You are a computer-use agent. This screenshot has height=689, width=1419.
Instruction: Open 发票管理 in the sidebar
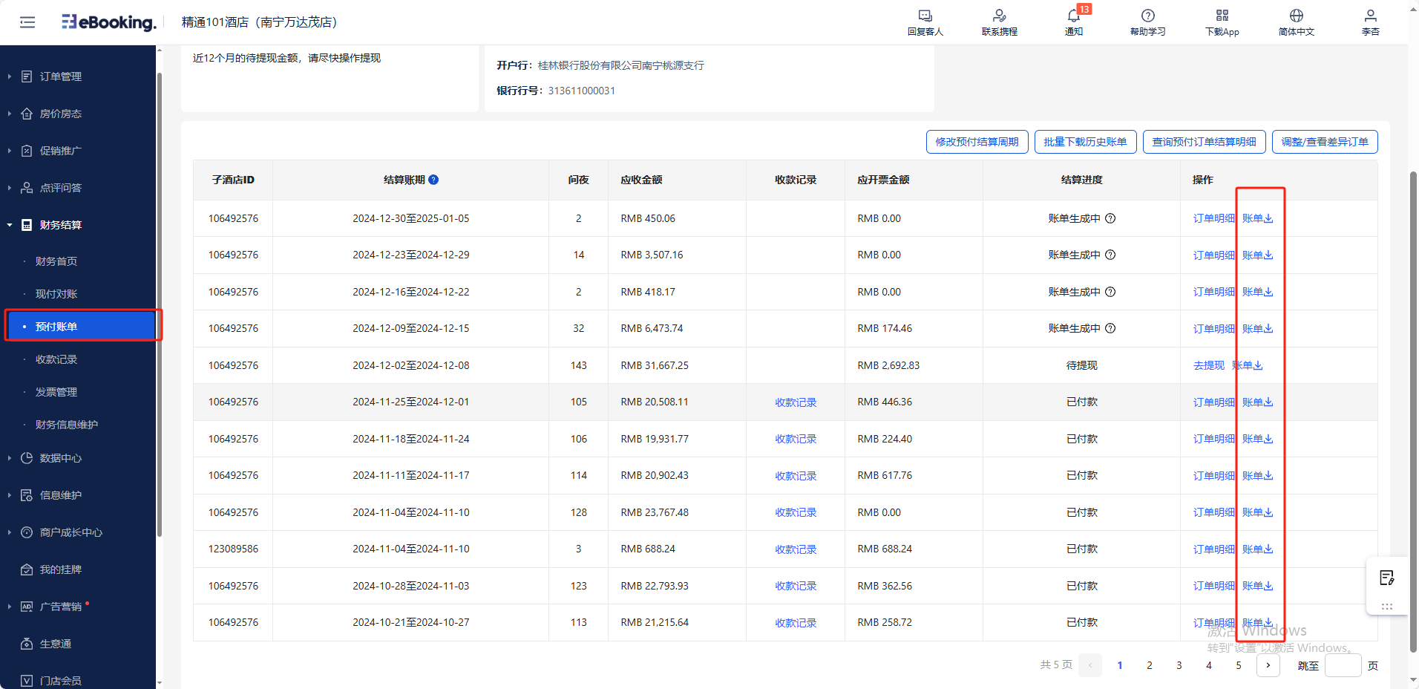(x=56, y=392)
